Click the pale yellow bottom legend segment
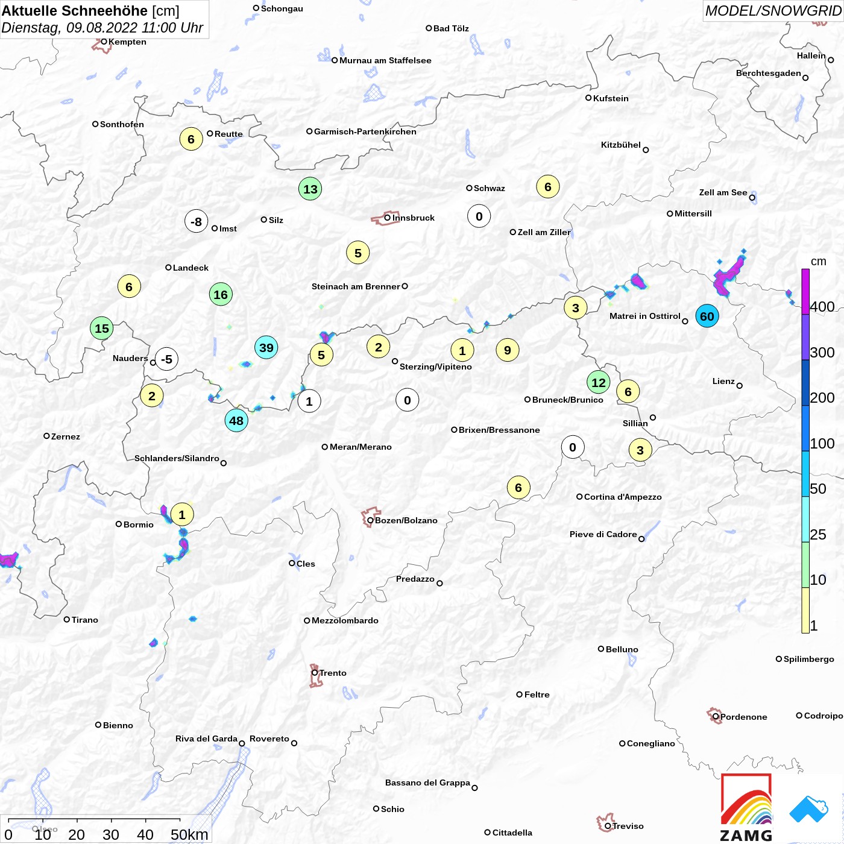 (805, 610)
